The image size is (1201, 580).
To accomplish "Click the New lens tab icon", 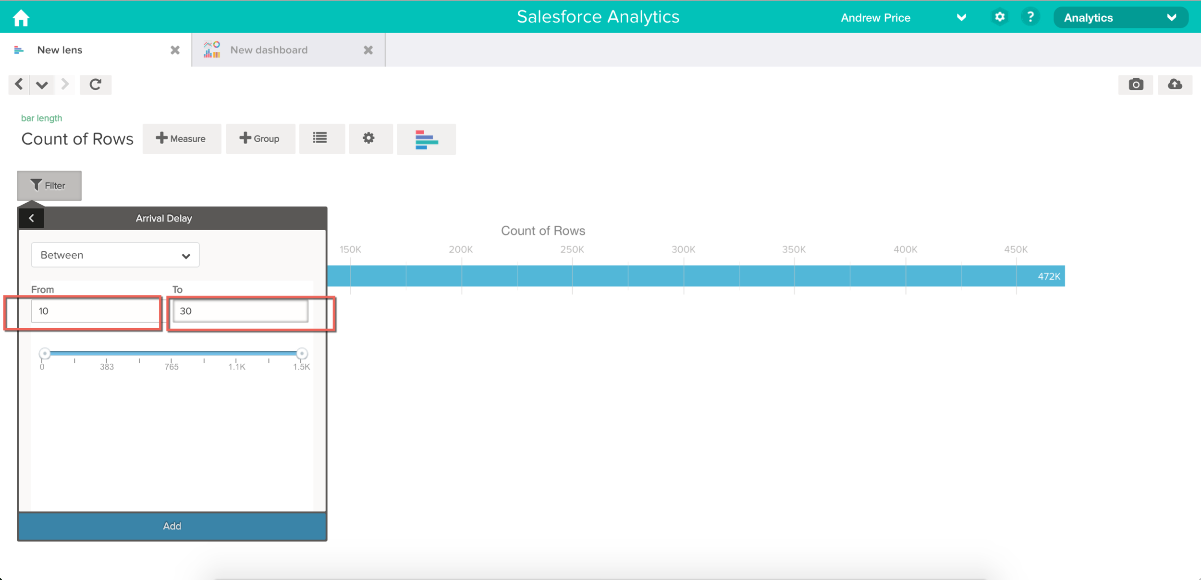I will coord(19,50).
